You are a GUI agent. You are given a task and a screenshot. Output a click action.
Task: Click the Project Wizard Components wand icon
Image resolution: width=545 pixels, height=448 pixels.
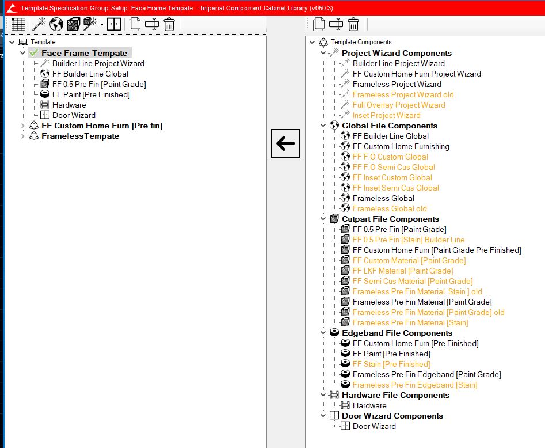[x=334, y=52]
